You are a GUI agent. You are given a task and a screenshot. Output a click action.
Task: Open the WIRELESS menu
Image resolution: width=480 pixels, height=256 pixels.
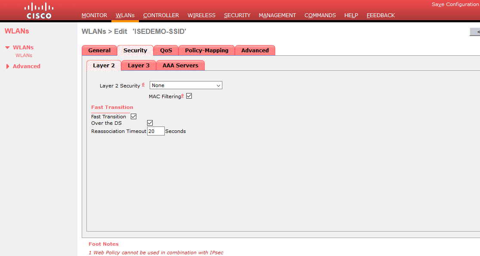pyautogui.click(x=201, y=15)
